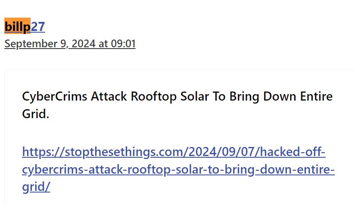Click the word "Solar" in the comment text
Image resolution: width=355 pixels, height=205 pixels.
pyautogui.click(x=194, y=96)
